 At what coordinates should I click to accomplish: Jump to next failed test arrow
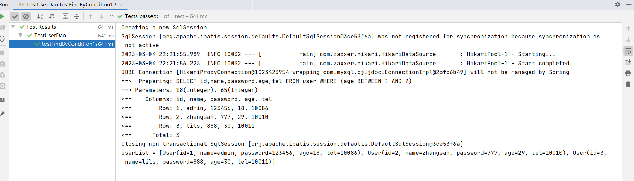[x=102, y=16]
